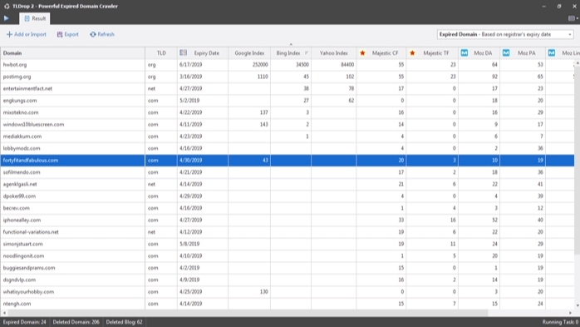Select whatisyourhobby.com domain
The width and height of the screenshot is (580, 327).
point(28,292)
